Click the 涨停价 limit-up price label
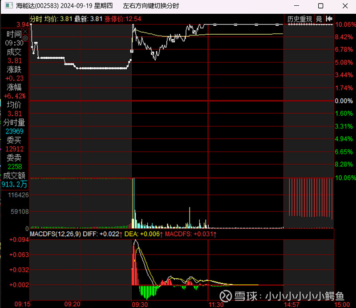 click(x=114, y=19)
